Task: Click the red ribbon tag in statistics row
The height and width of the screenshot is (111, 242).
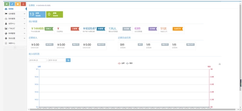Action: pyautogui.click(x=75, y=29)
